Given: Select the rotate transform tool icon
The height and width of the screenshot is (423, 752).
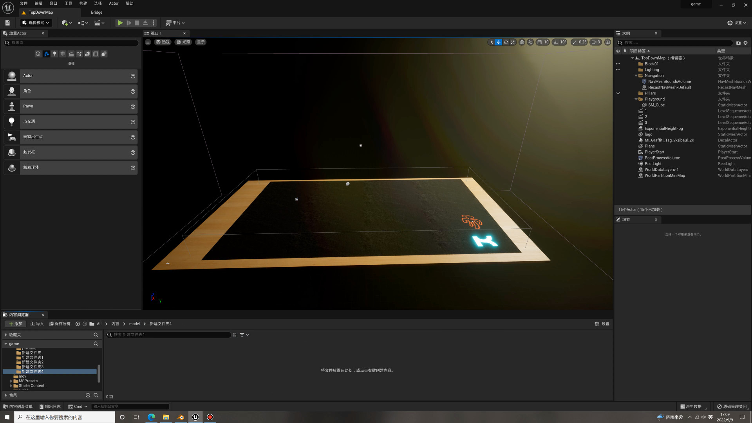Looking at the screenshot, I should (x=506, y=42).
